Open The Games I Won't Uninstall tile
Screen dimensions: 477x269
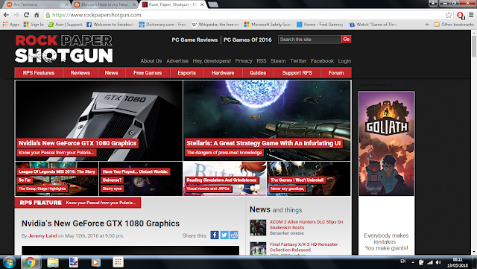click(309, 179)
